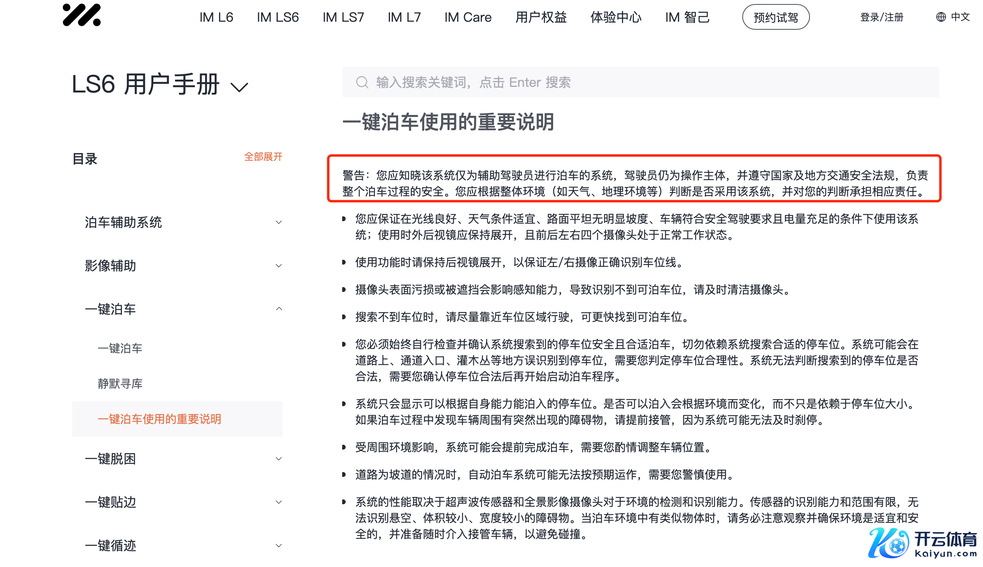Expand the 一键循迹 chevron
This screenshot has width=983, height=567.
point(279,545)
